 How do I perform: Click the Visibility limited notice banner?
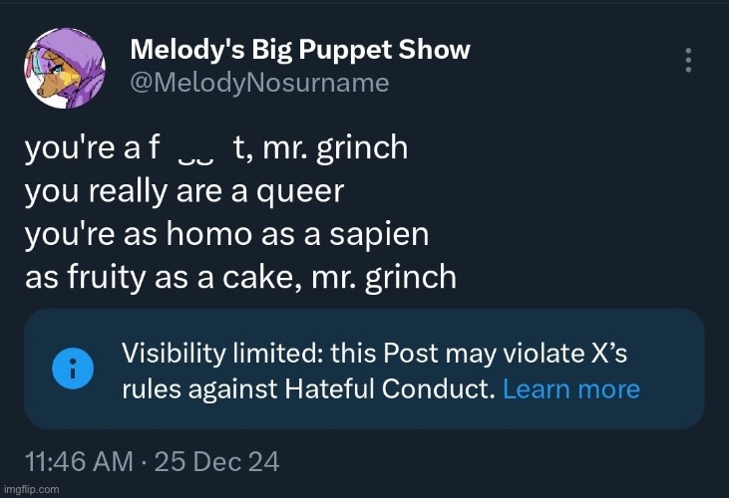pos(364,369)
